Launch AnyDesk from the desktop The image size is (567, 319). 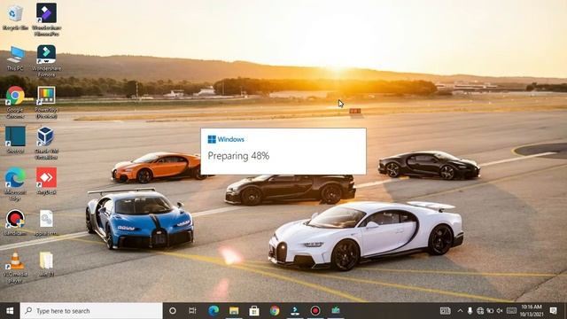(x=46, y=181)
